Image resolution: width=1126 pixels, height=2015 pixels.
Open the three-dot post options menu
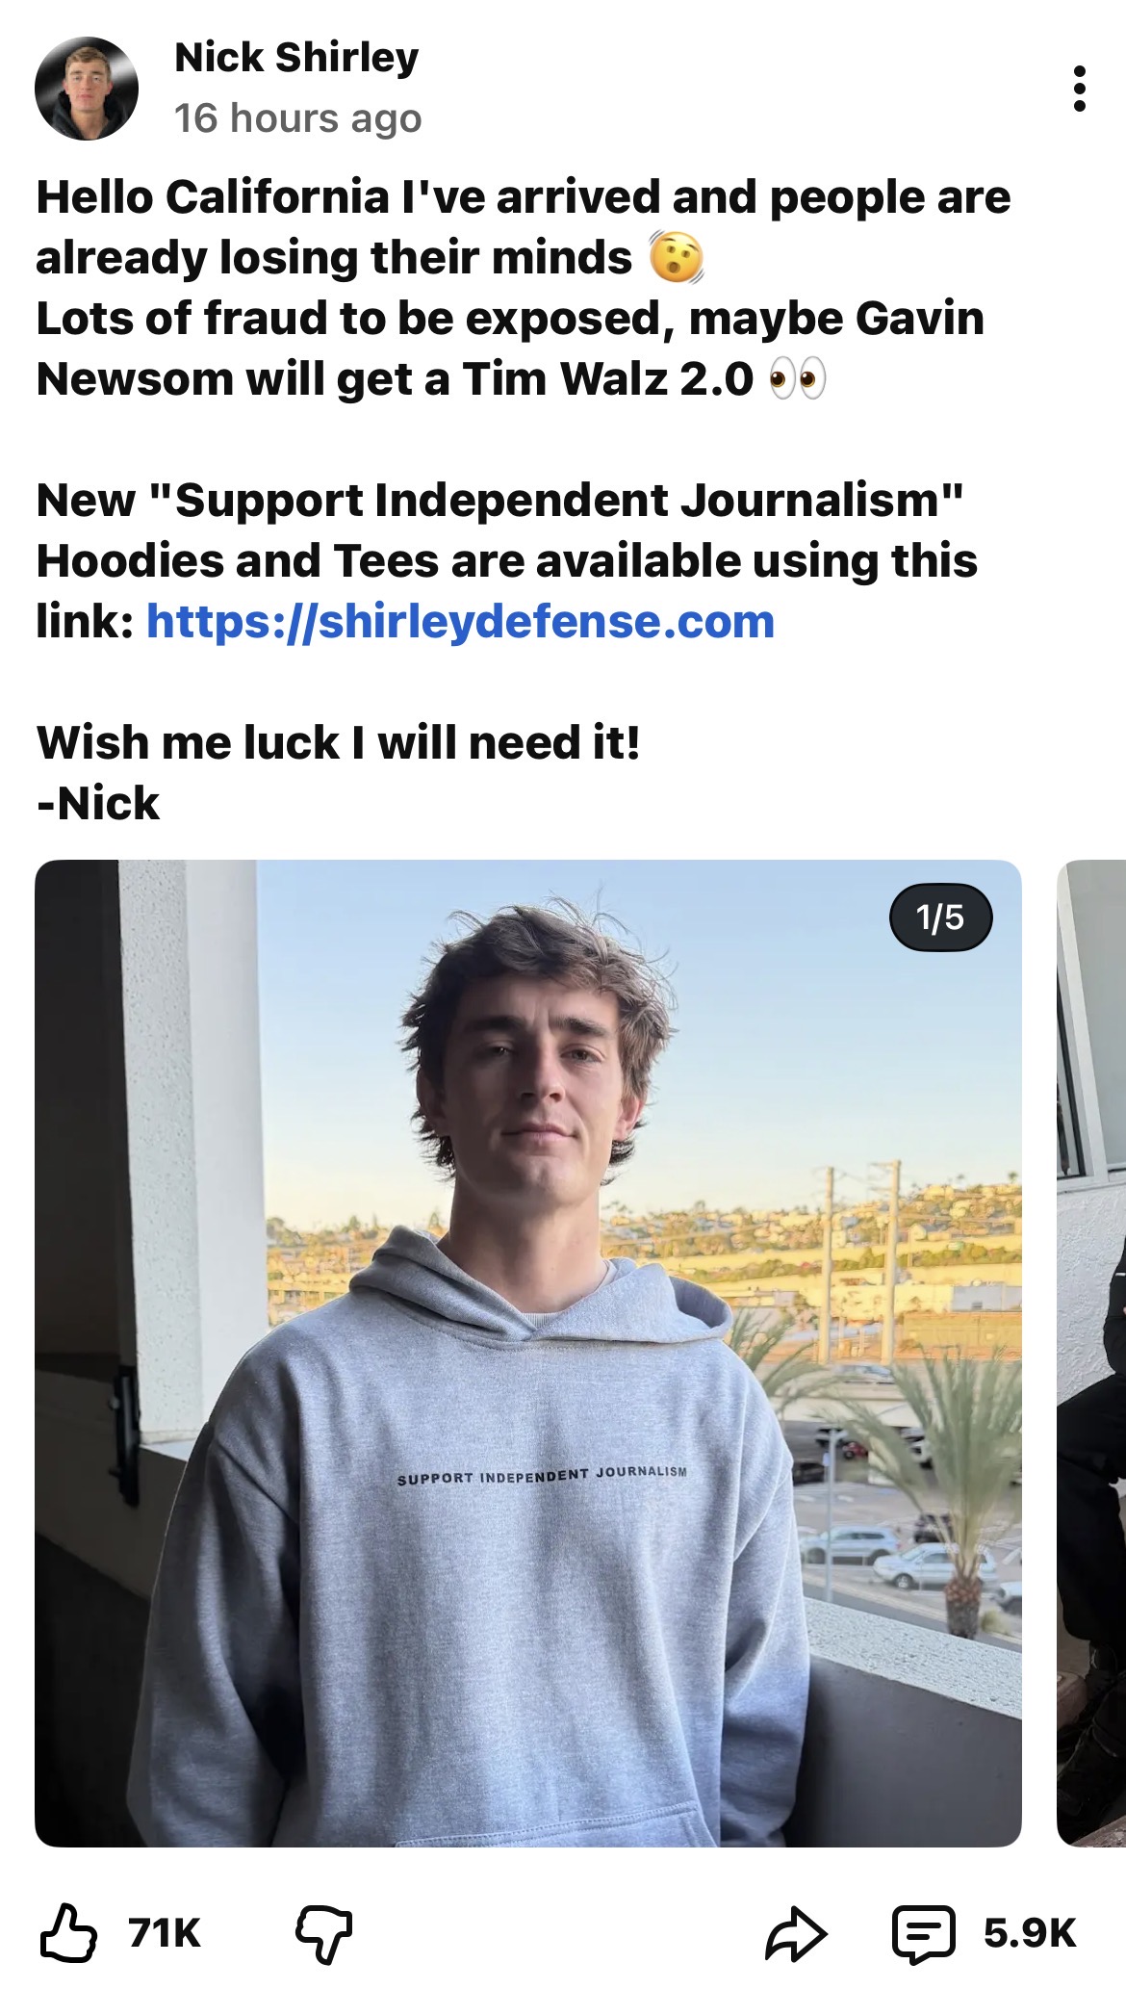click(1079, 89)
